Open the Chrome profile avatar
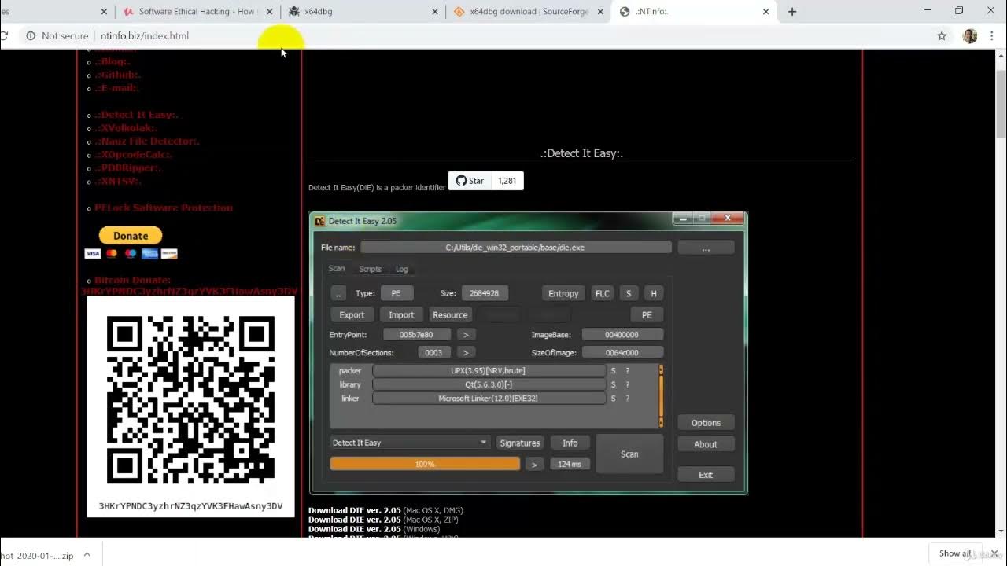 coord(970,35)
